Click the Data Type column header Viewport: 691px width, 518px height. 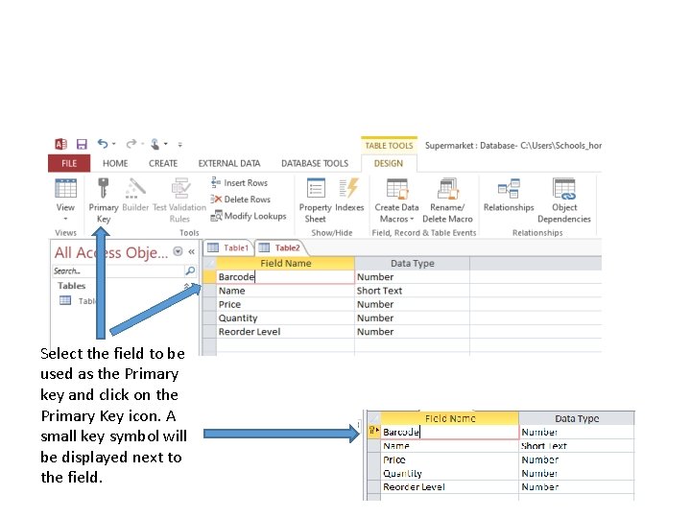coord(413,264)
